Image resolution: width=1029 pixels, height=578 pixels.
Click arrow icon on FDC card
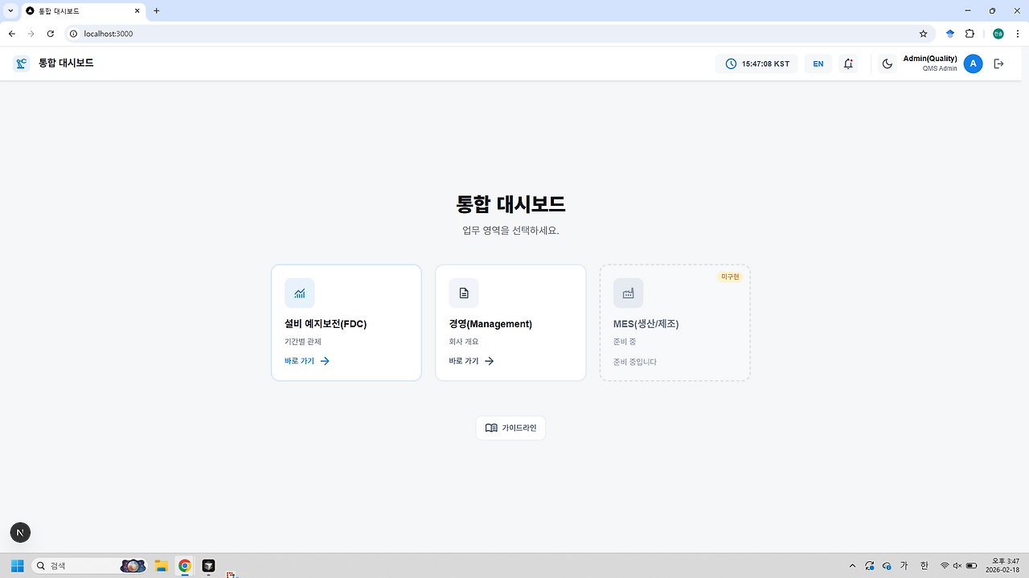point(325,361)
